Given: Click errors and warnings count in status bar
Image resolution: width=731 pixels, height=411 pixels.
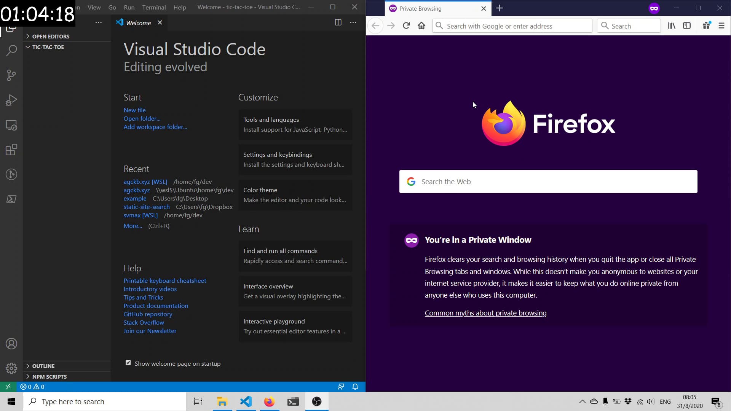Looking at the screenshot, I should pyautogui.click(x=32, y=387).
